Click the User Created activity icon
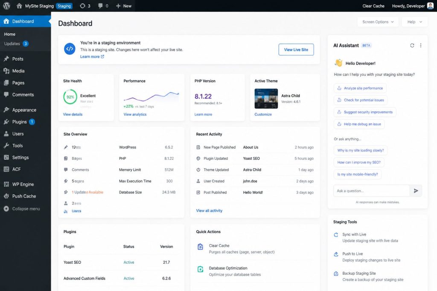The height and width of the screenshot is (291, 437). point(198,181)
